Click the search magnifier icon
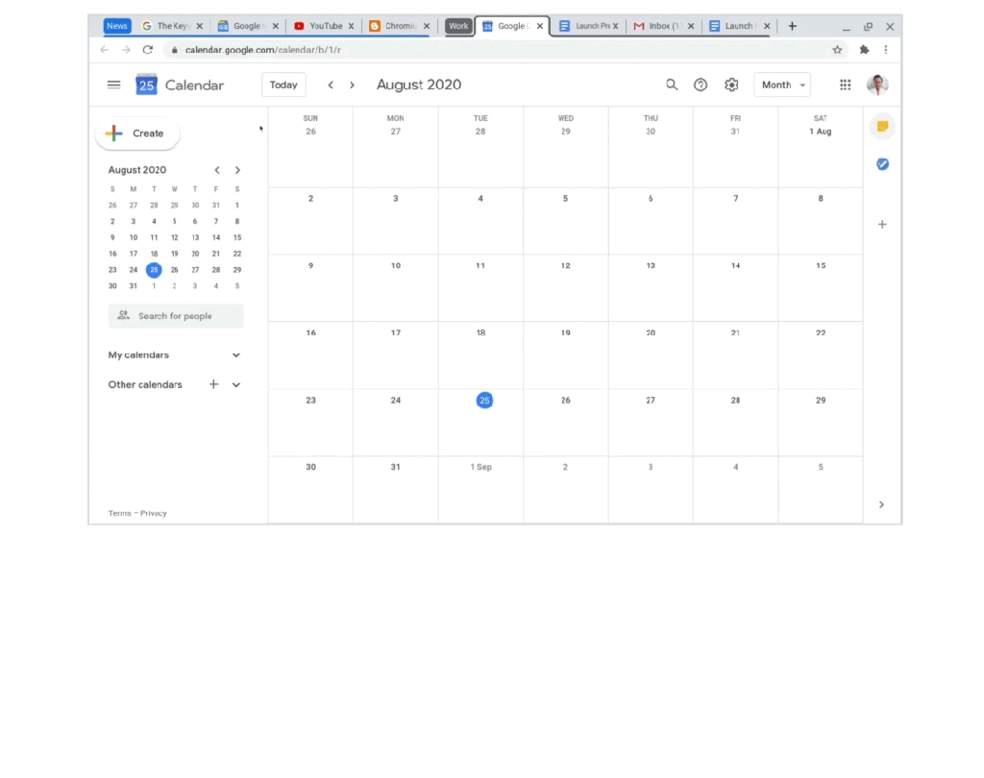The width and height of the screenshot is (984, 778). click(x=672, y=85)
